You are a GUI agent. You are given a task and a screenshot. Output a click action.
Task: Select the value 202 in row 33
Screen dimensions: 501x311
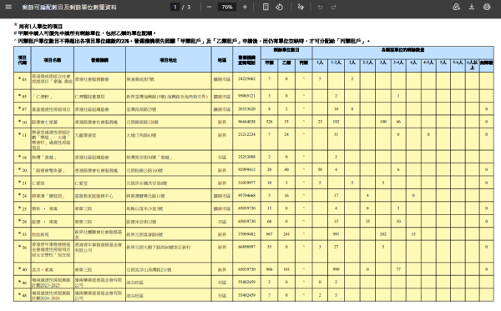(x=383, y=233)
